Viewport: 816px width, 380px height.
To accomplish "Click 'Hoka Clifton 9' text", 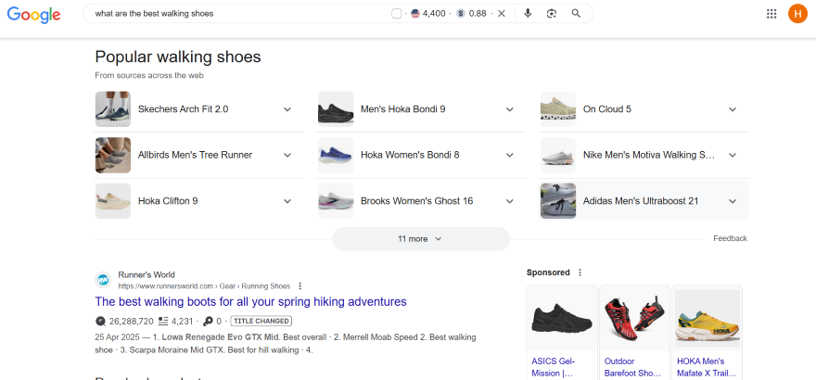I will coord(168,200).
